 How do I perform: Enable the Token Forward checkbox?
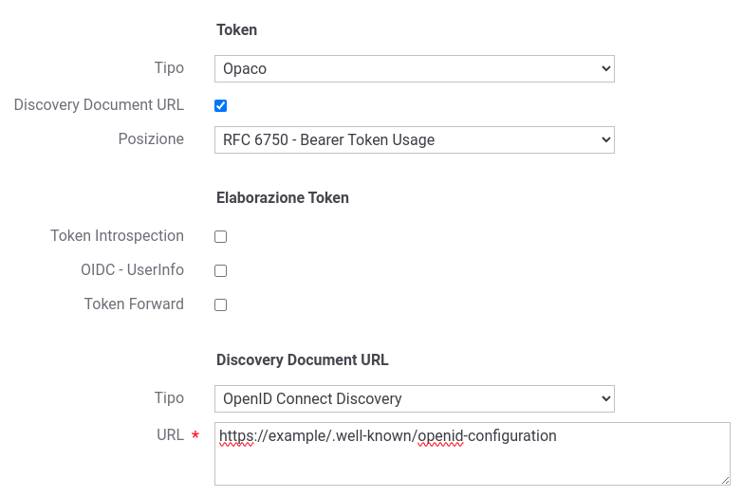(220, 305)
